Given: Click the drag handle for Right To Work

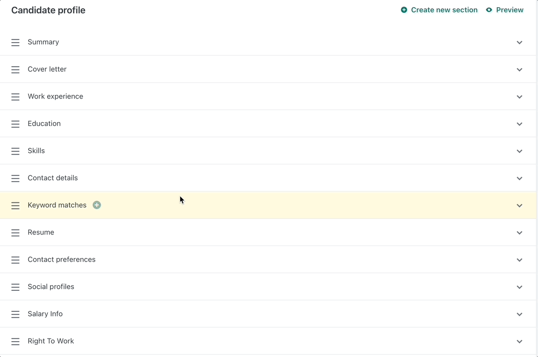Looking at the screenshot, I should point(15,341).
